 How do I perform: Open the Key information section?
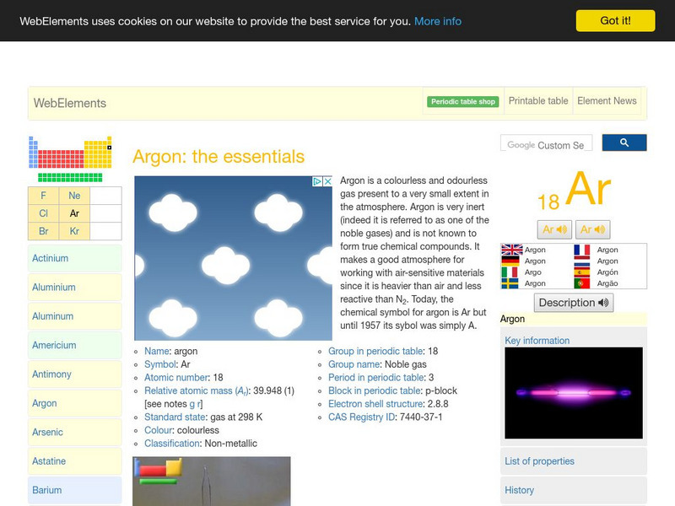pyautogui.click(x=537, y=341)
